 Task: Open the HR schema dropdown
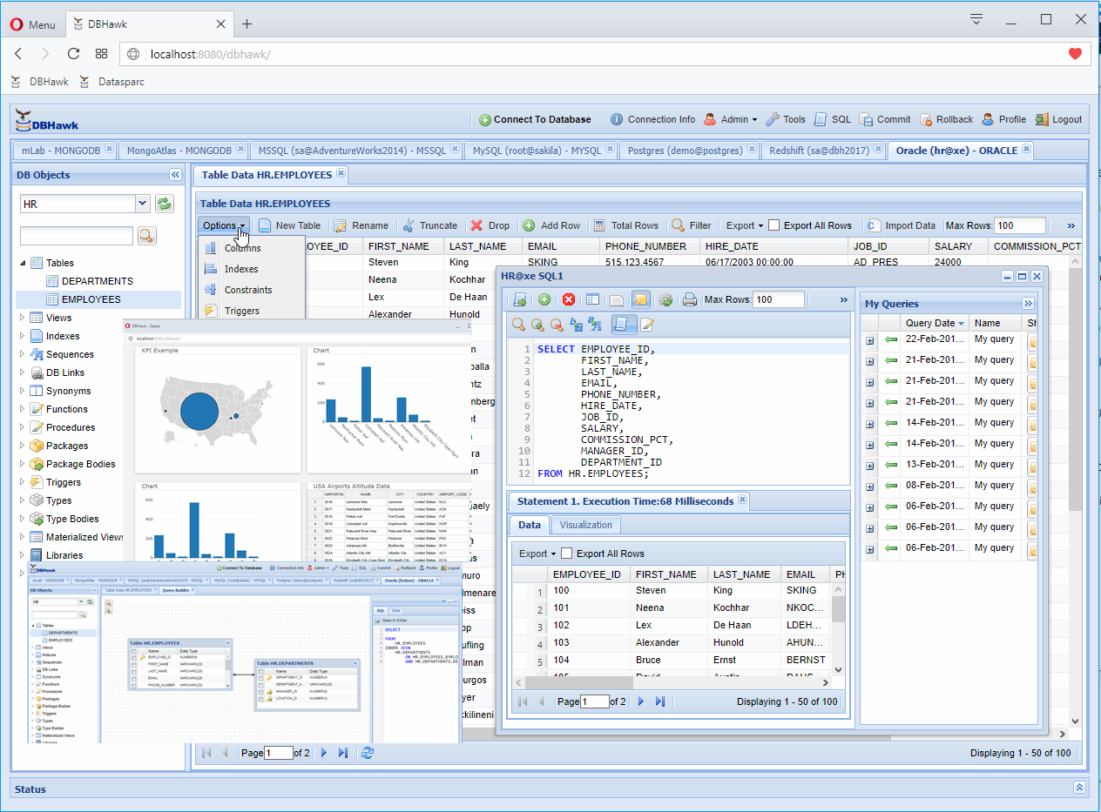point(143,204)
